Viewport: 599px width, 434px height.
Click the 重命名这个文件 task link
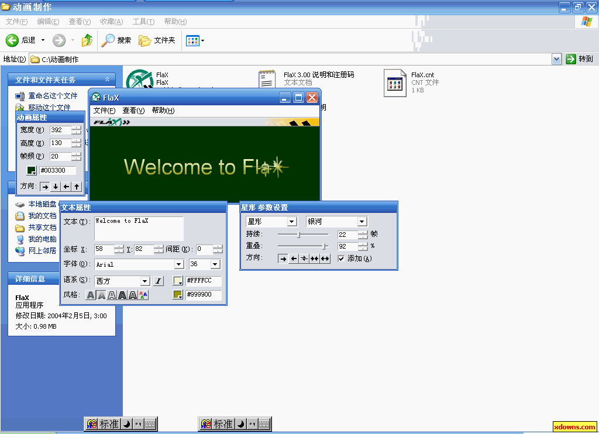pos(53,96)
